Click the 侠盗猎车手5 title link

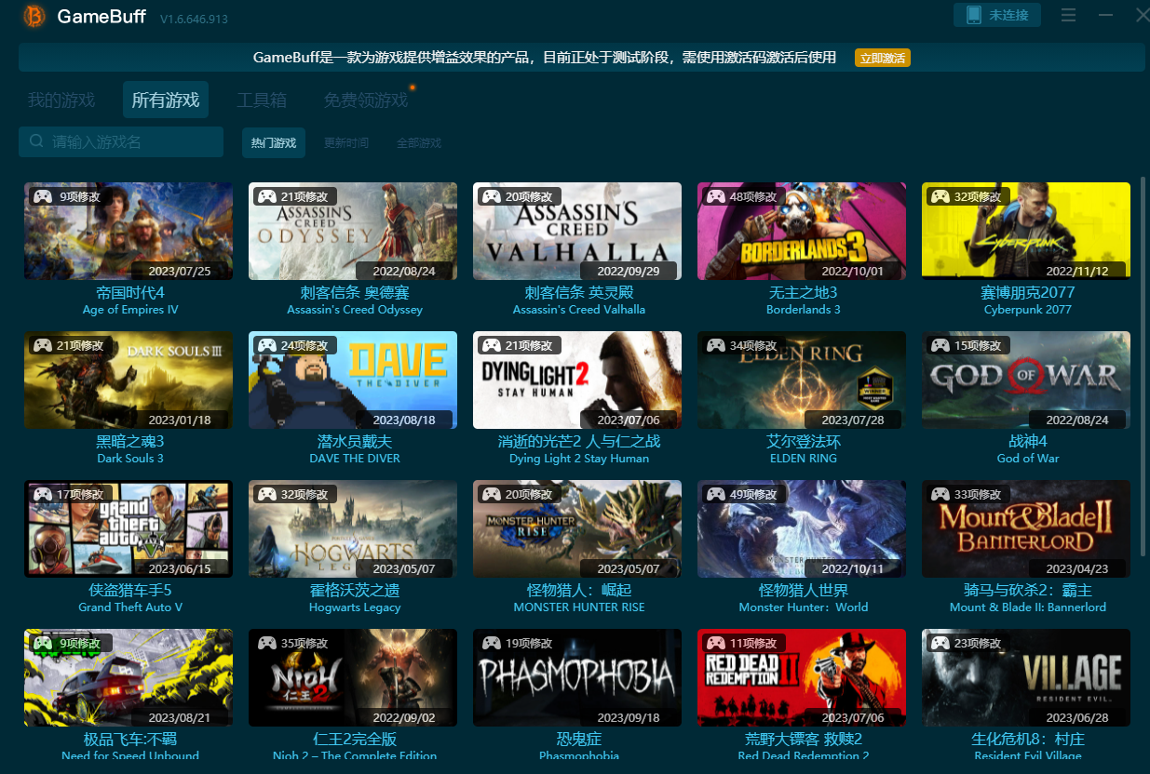tap(130, 590)
